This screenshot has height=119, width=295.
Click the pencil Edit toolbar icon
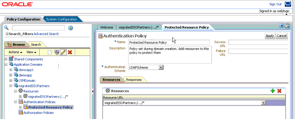(63, 52)
